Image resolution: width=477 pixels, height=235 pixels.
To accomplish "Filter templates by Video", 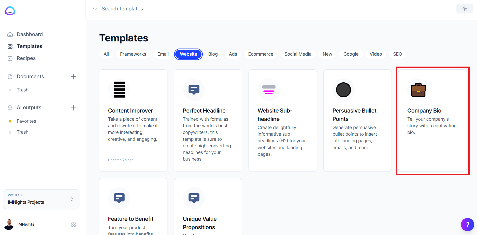I will [376, 54].
